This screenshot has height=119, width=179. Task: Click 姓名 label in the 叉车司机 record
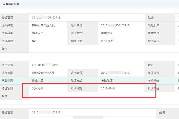click(150, 65)
